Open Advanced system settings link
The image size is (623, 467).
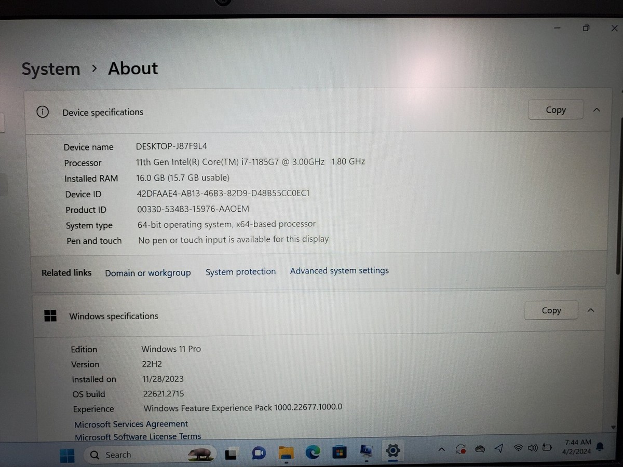coord(340,271)
